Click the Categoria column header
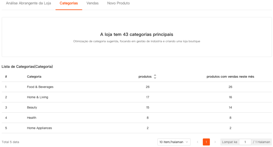This screenshot has width=273, height=147. tap(34, 77)
